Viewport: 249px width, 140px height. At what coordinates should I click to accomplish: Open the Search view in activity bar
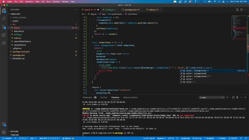click(4, 19)
